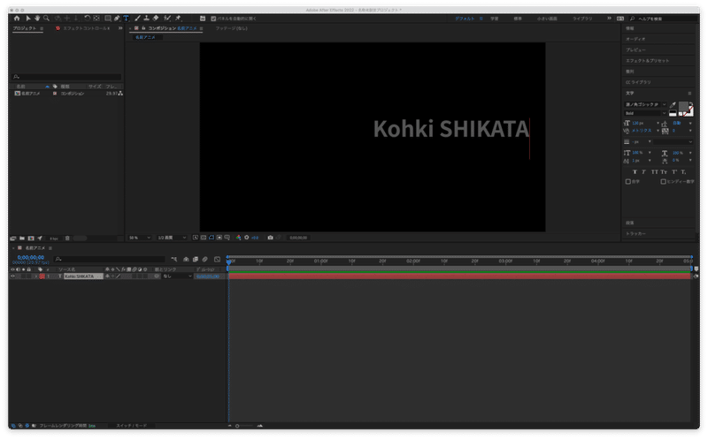Click the delete trash icon in Project panel
This screenshot has width=708, height=439.
[x=67, y=238]
